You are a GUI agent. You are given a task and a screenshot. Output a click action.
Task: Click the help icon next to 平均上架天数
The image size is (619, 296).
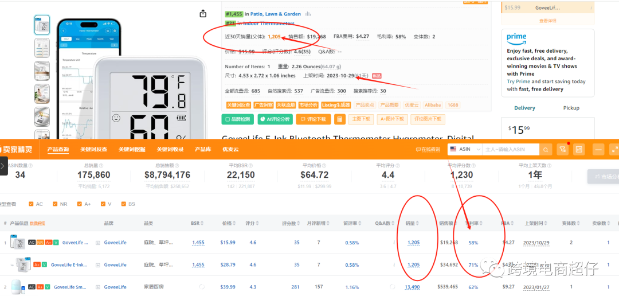click(550, 166)
